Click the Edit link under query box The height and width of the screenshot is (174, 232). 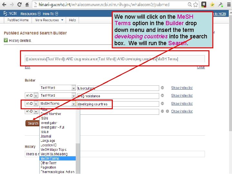(x=27, y=67)
